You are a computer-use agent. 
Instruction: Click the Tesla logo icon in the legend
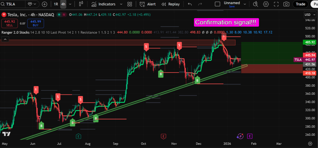click(x=4, y=15)
